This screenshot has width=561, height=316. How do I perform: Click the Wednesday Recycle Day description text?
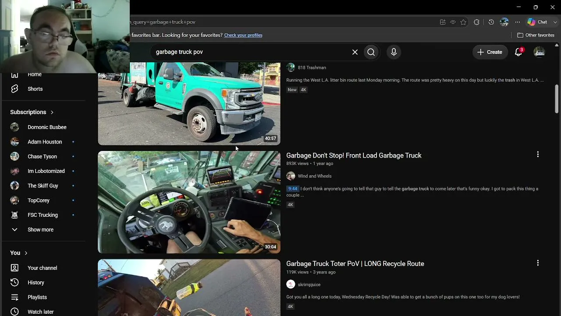pyautogui.click(x=403, y=297)
